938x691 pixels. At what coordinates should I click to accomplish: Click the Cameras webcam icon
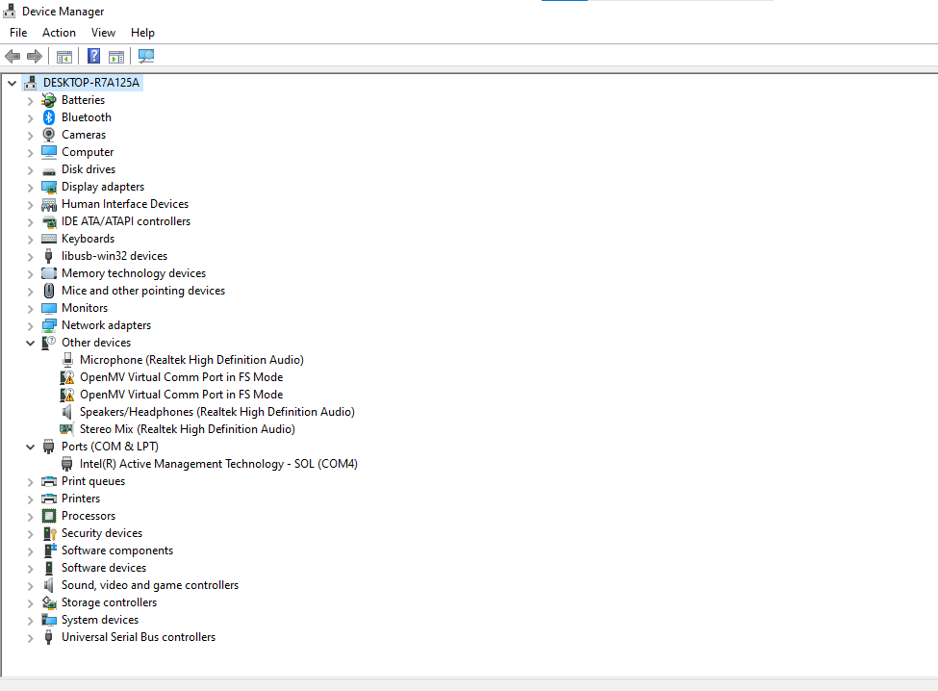pos(49,135)
